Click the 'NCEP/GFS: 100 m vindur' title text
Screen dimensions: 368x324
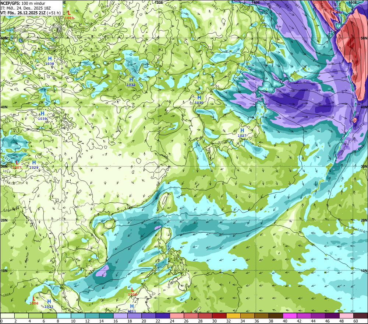(x=23, y=3)
